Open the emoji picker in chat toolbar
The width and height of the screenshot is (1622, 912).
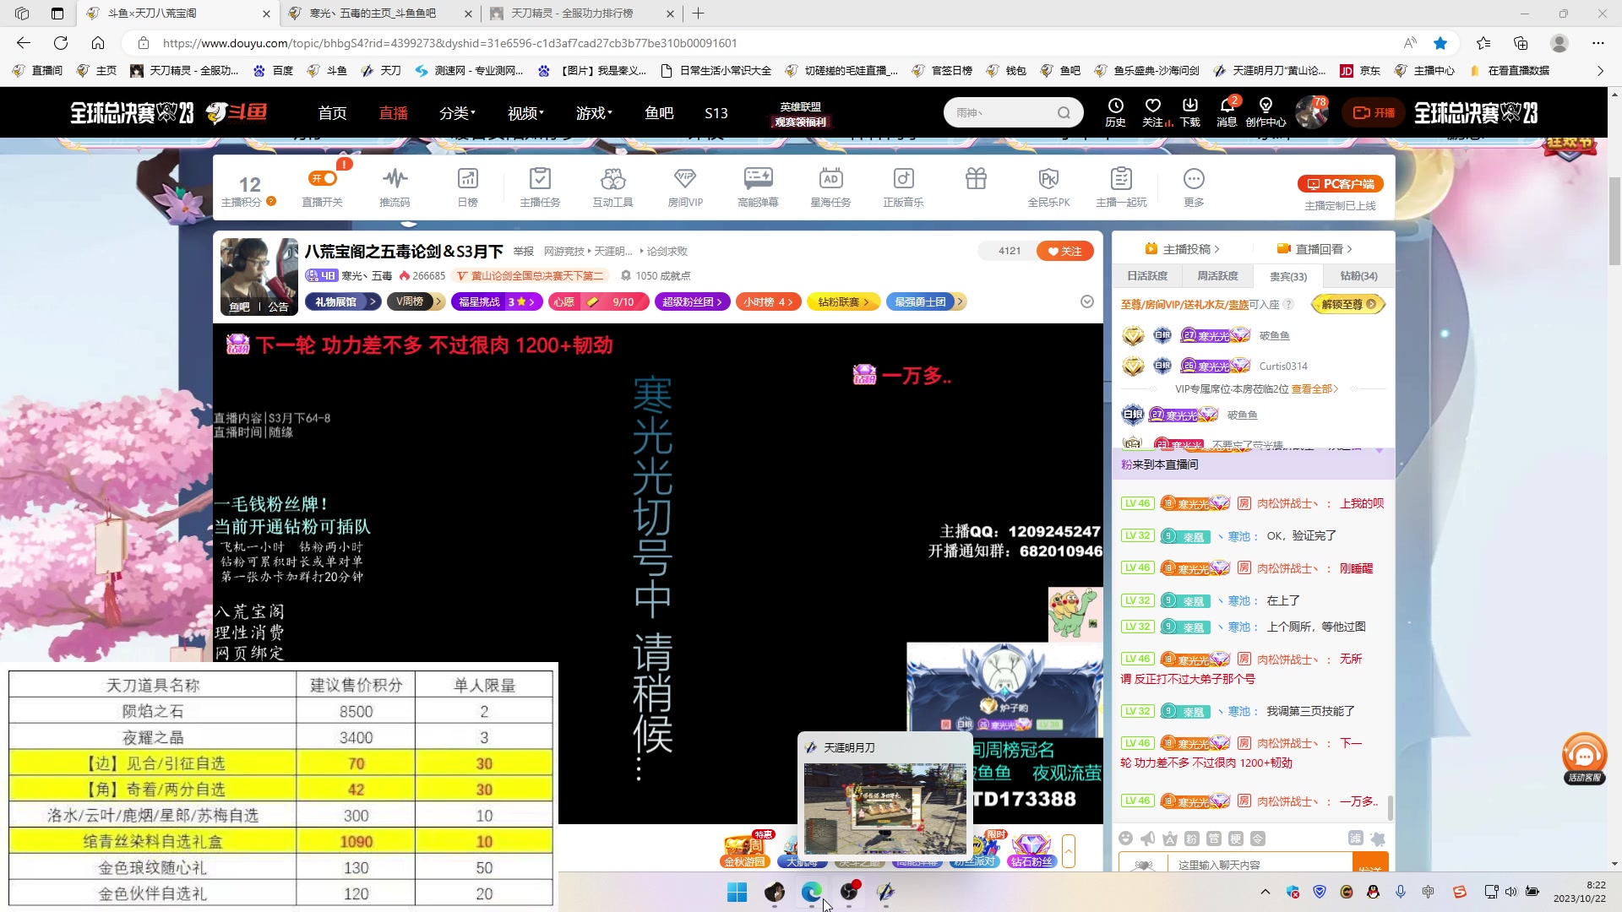point(1125,838)
